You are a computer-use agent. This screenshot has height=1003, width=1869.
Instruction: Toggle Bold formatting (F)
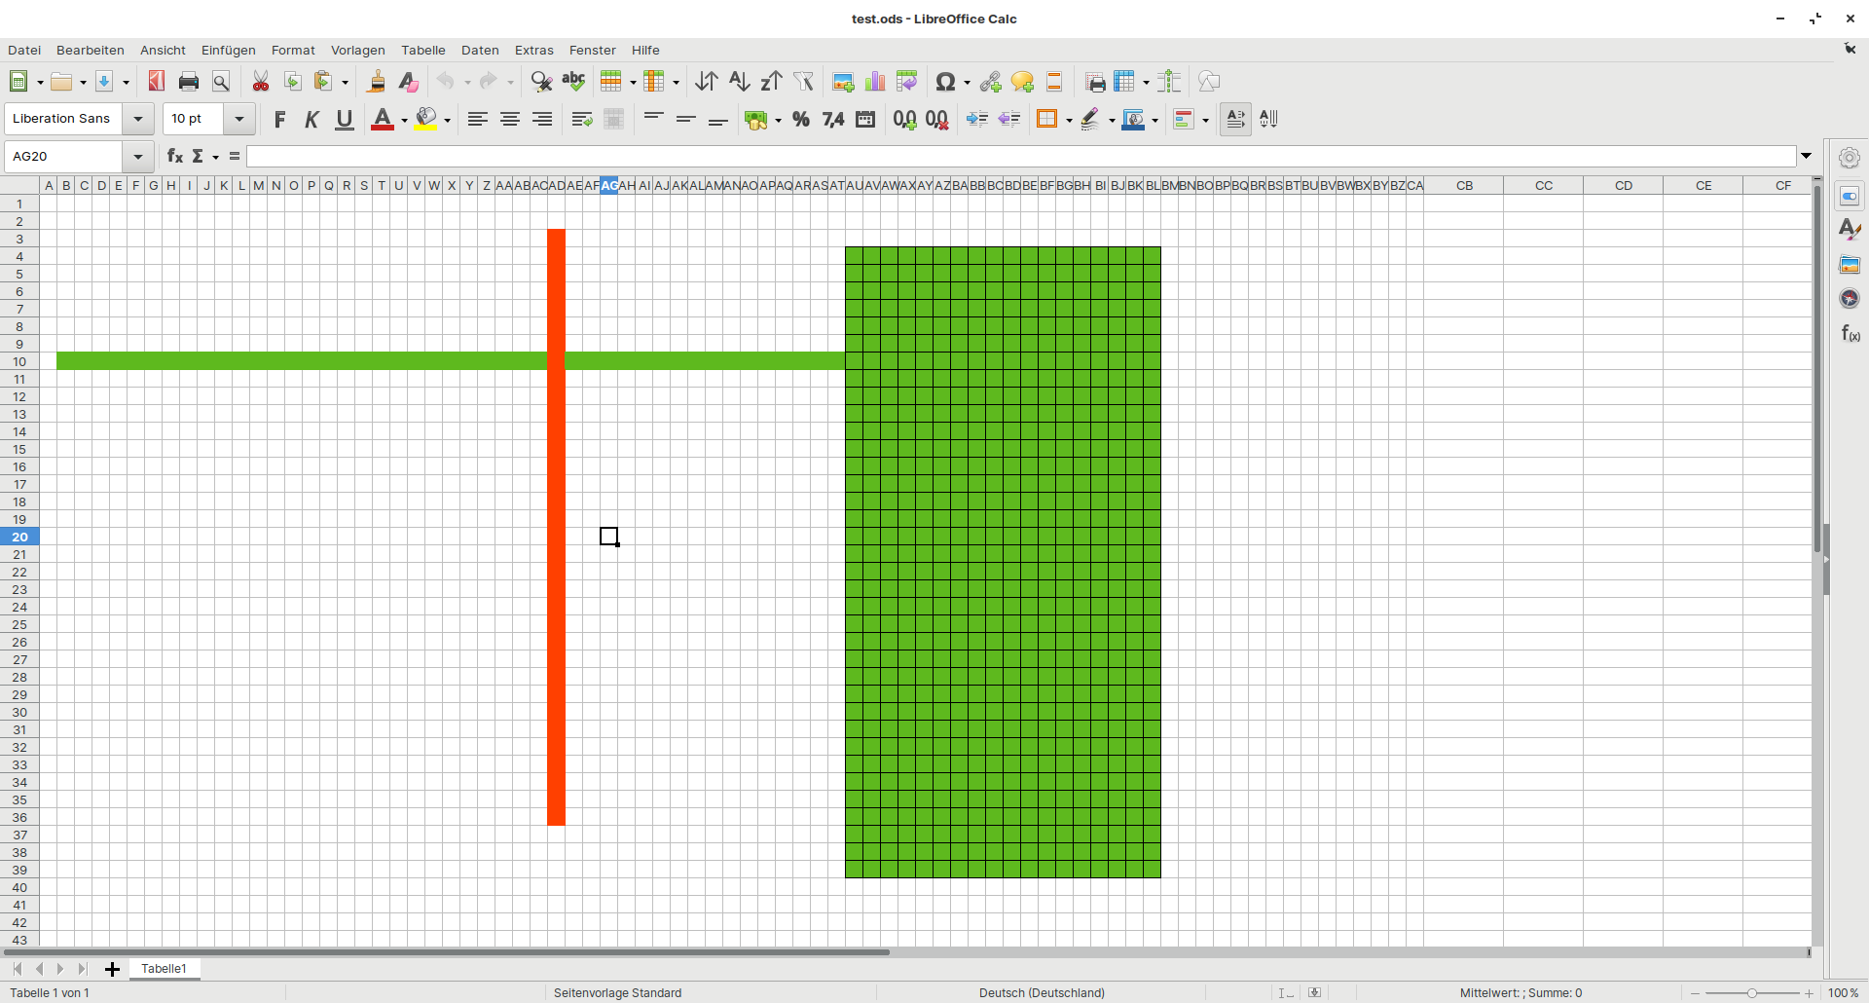coord(280,119)
